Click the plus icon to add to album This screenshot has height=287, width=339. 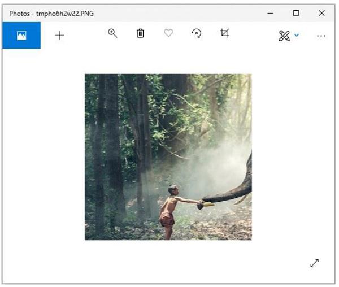(59, 35)
